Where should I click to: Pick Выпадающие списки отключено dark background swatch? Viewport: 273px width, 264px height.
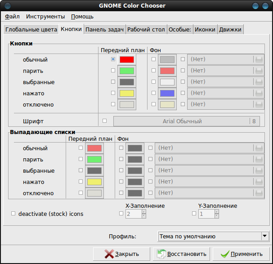click(x=135, y=193)
